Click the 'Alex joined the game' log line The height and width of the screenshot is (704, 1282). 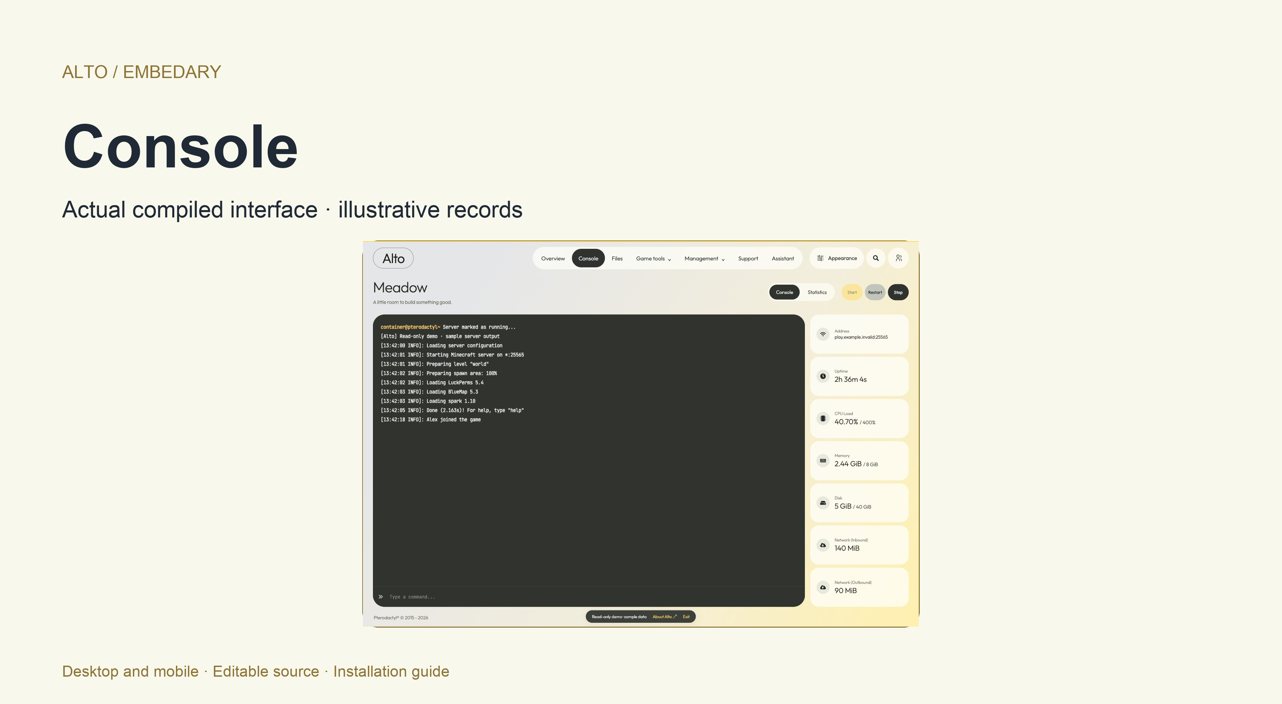click(x=430, y=420)
